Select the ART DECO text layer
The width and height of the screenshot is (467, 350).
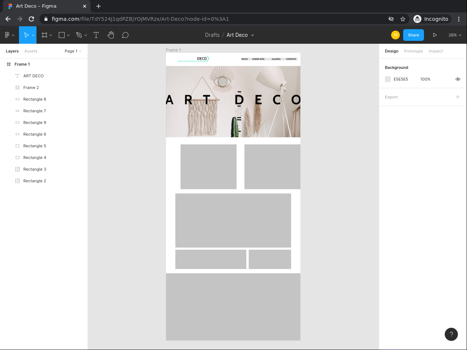tap(44, 76)
